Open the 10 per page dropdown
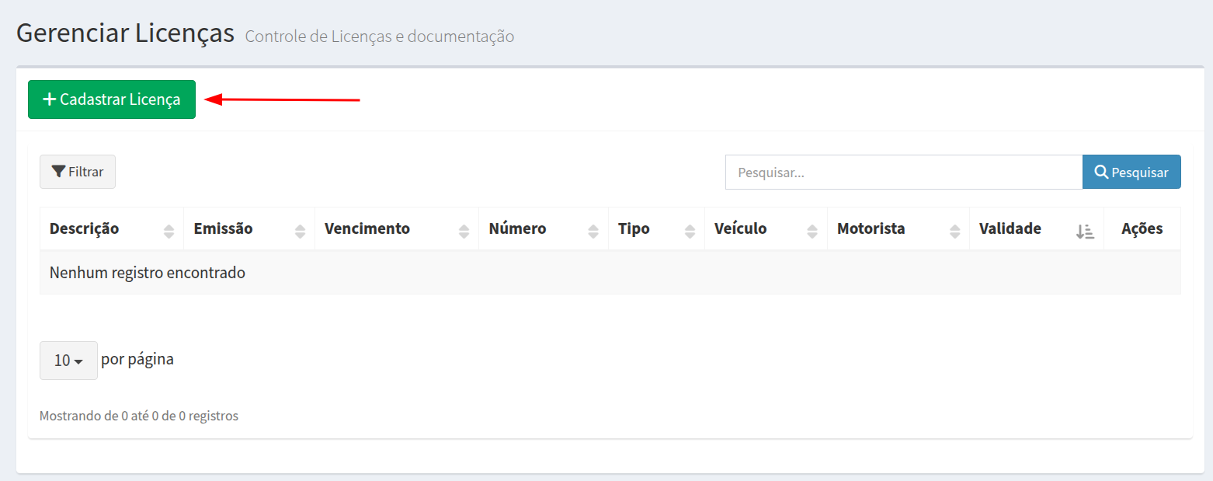1213x481 pixels. pyautogui.click(x=68, y=361)
